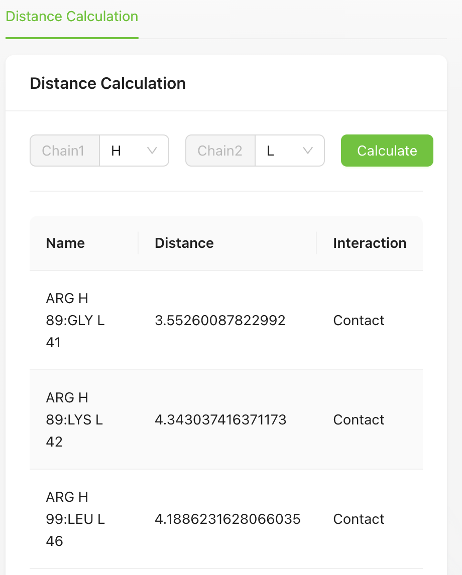Click the Chain2 label field

pos(219,151)
